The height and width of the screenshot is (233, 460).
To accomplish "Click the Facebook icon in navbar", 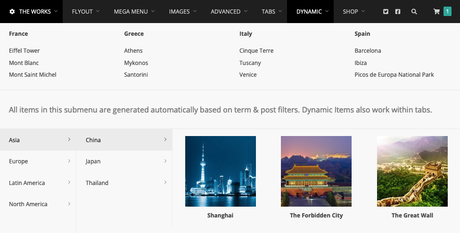I will pos(398,12).
